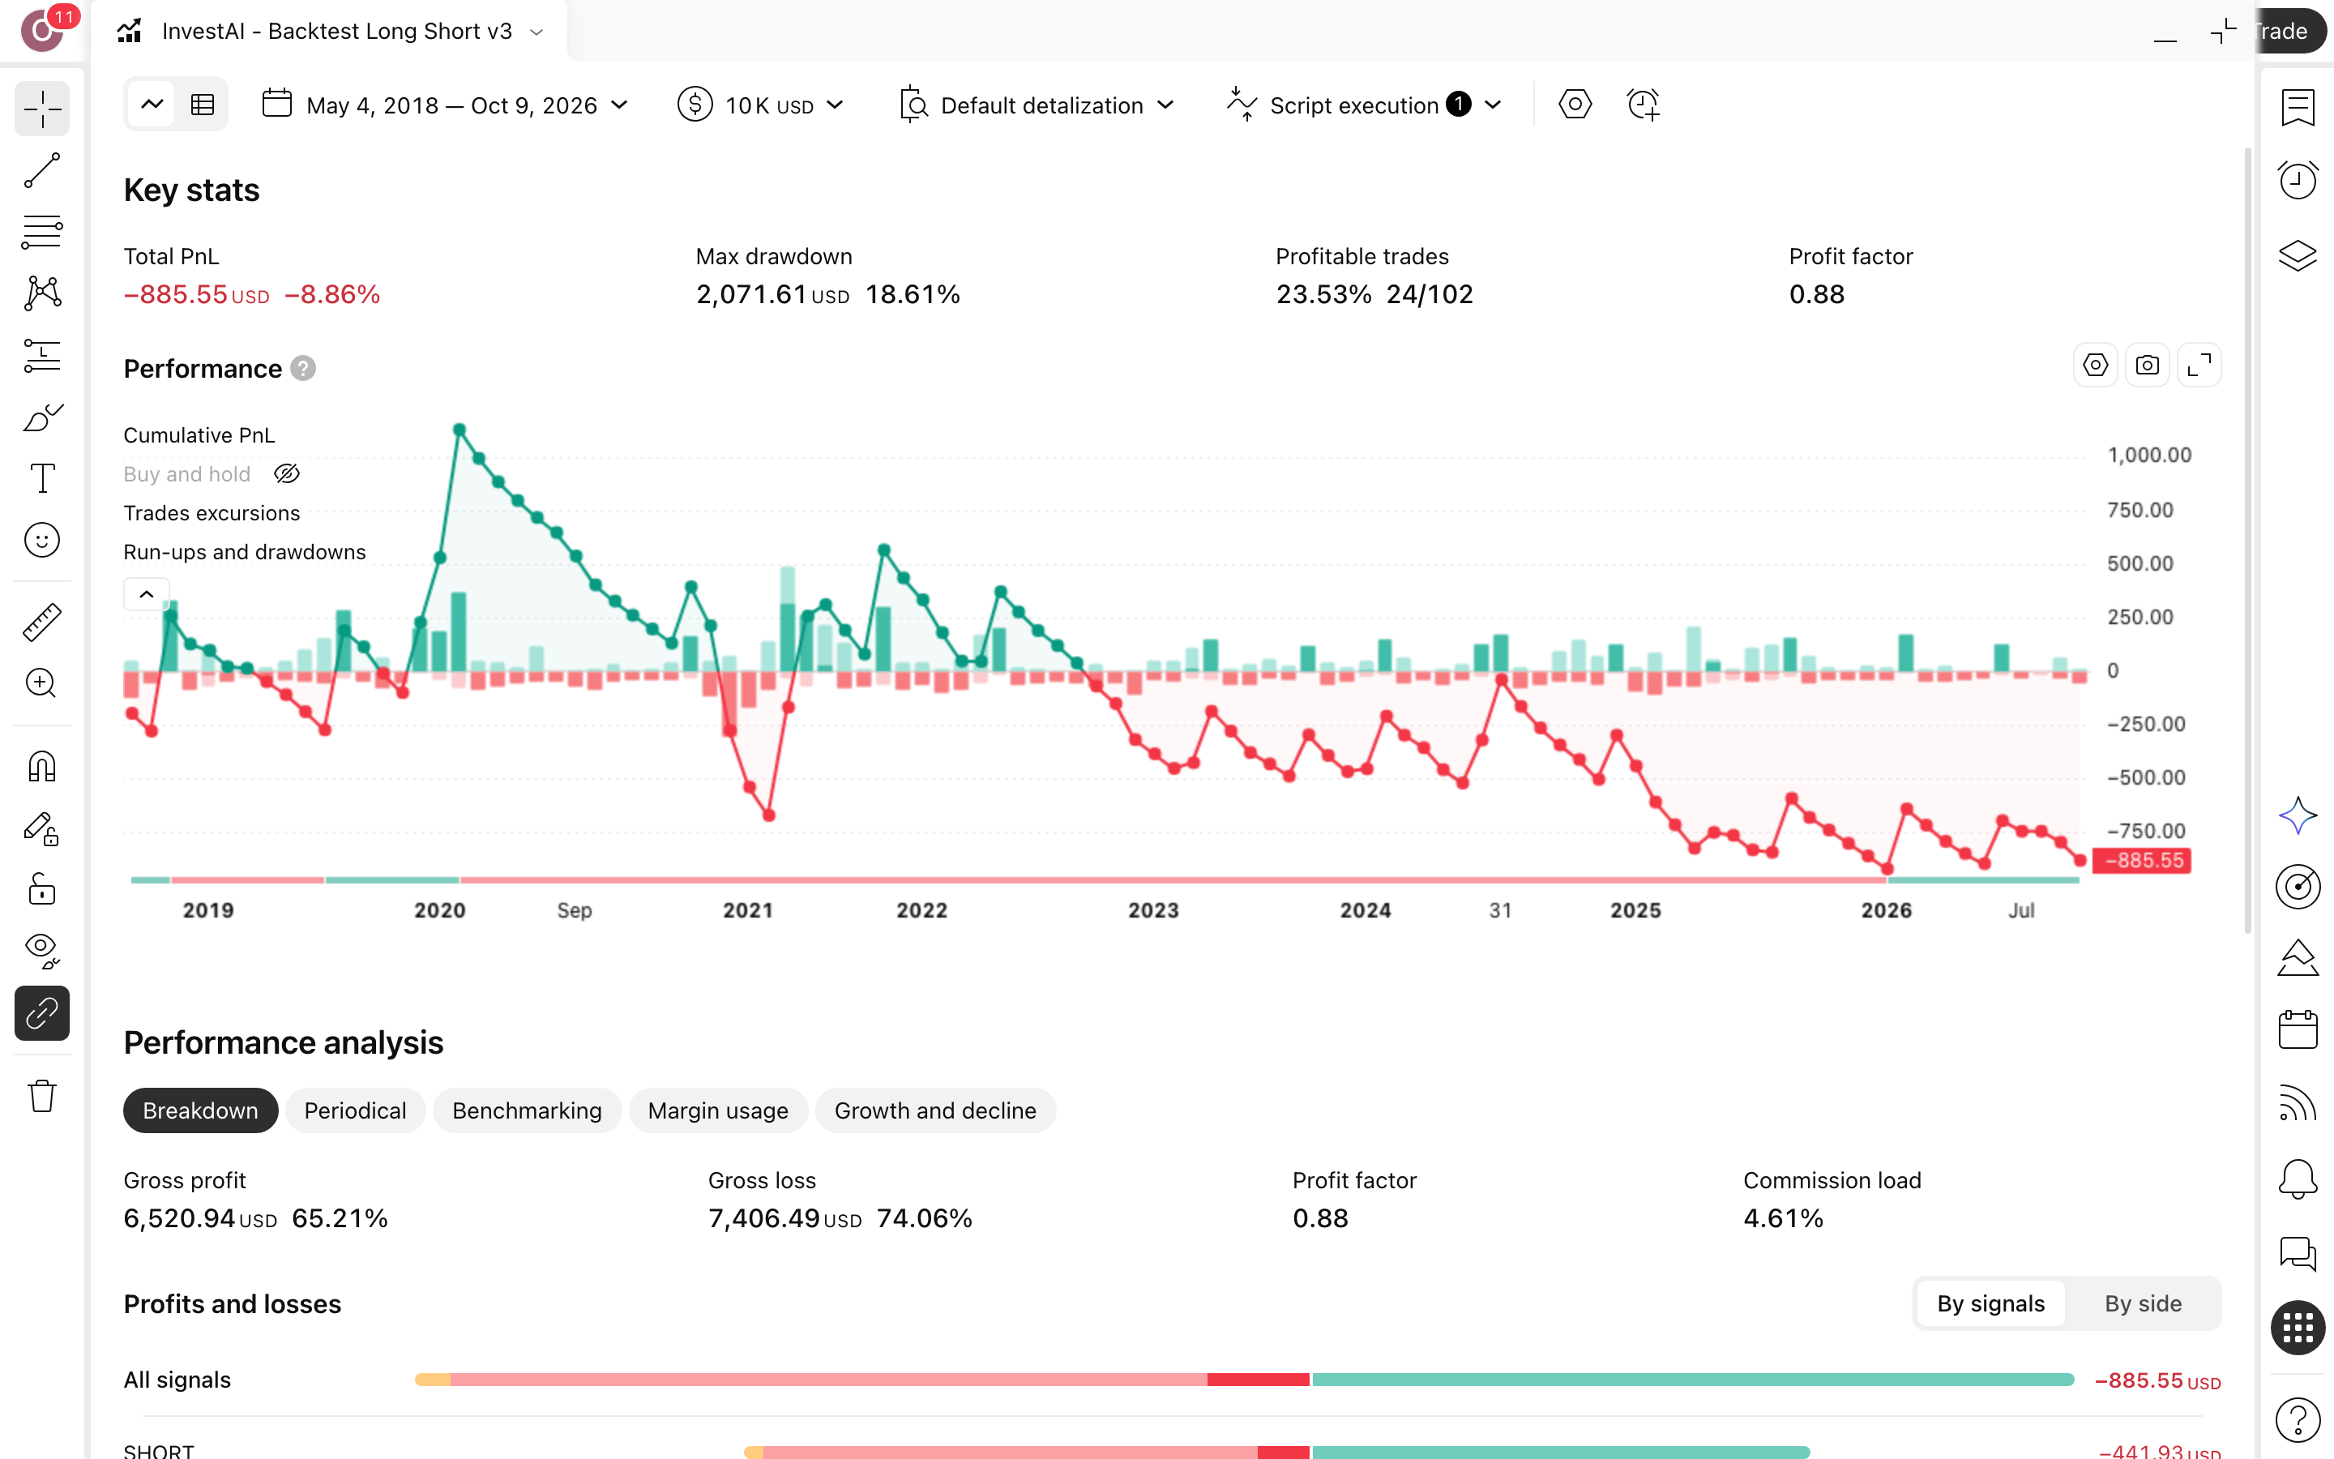Select the crosshair cursor tool
Viewport: 2334px width, 1459px height.
(42, 108)
